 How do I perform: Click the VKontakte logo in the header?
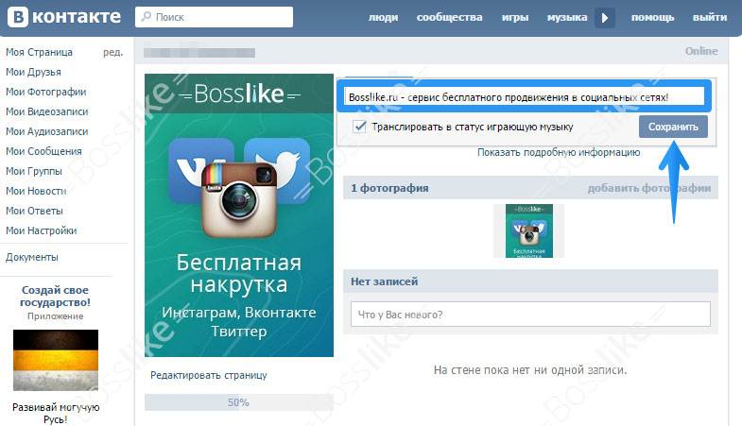pyautogui.click(x=64, y=17)
